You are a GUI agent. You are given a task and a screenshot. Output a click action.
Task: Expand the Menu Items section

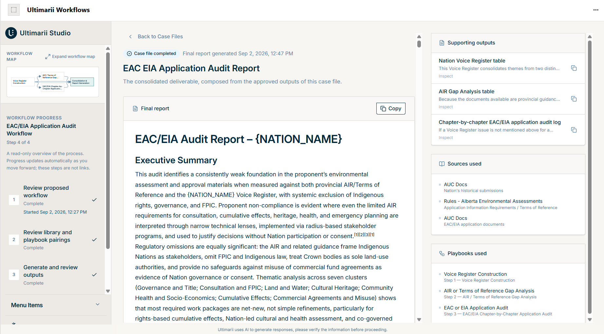(x=56, y=305)
